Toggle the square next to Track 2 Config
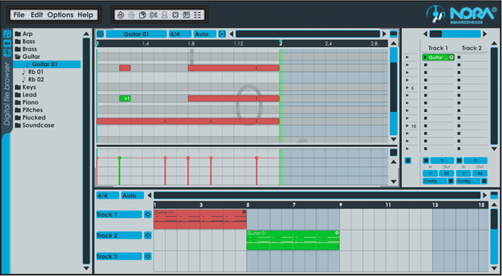Image resolution: width=502 pixels, height=276 pixels. pyautogui.click(x=484, y=181)
